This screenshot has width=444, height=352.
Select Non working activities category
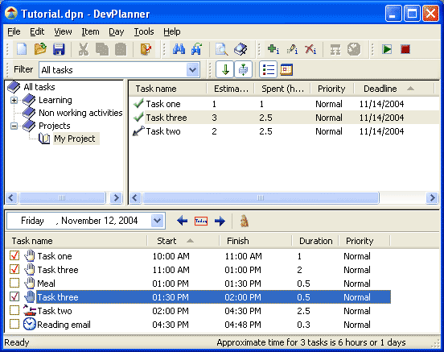click(x=80, y=113)
